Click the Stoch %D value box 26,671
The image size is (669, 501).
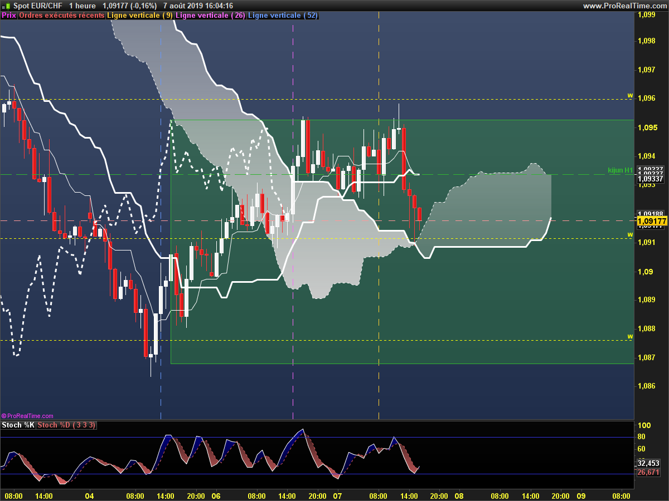click(648, 472)
